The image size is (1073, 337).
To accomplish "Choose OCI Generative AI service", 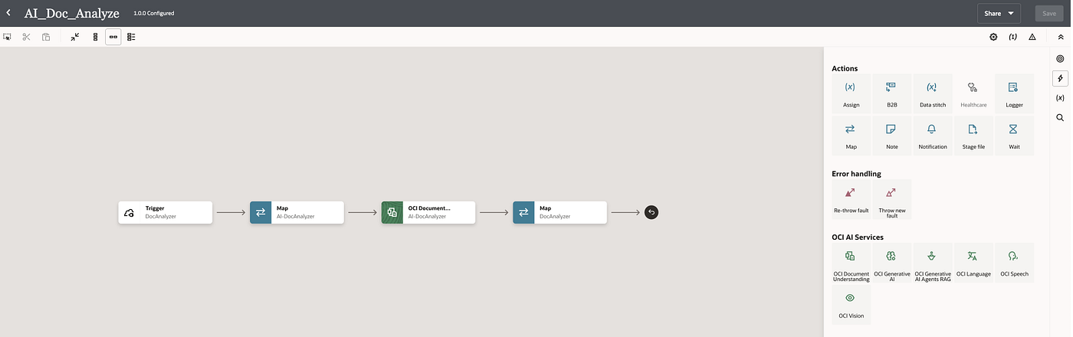I will pyautogui.click(x=891, y=263).
